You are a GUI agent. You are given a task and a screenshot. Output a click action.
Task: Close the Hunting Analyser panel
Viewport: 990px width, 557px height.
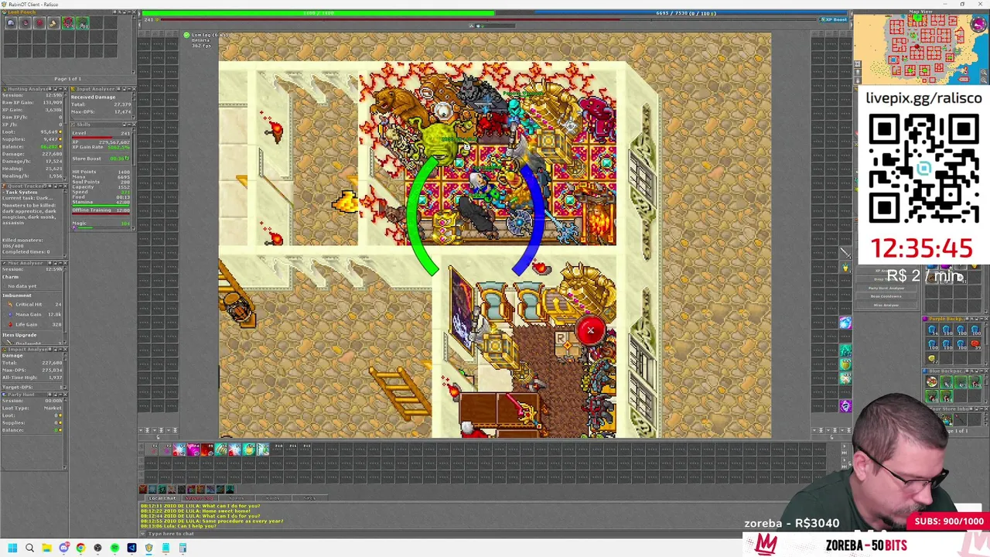pyautogui.click(x=65, y=89)
